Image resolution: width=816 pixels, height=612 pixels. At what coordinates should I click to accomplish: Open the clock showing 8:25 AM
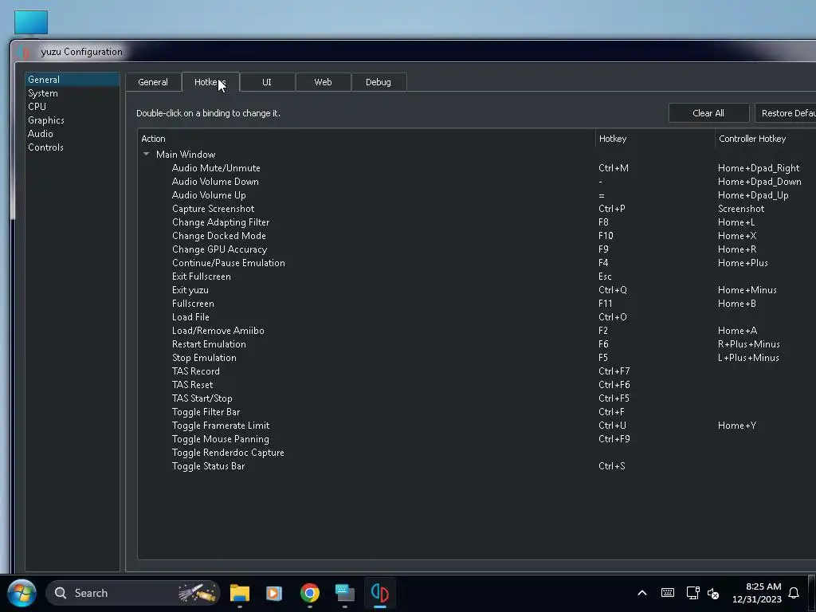tap(757, 593)
